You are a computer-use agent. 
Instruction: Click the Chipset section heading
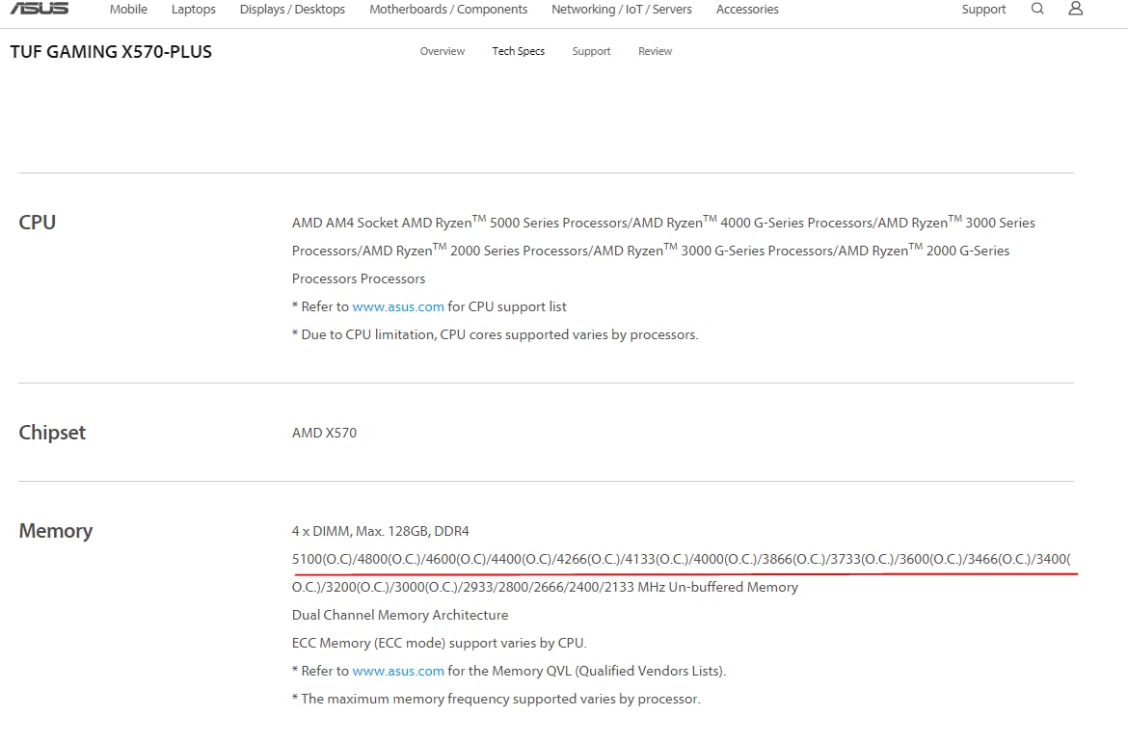pos(52,432)
